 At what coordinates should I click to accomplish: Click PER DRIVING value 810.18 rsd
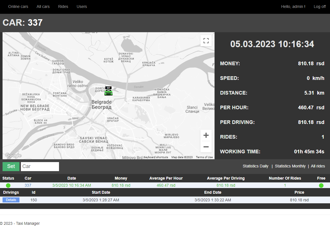[x=311, y=122]
